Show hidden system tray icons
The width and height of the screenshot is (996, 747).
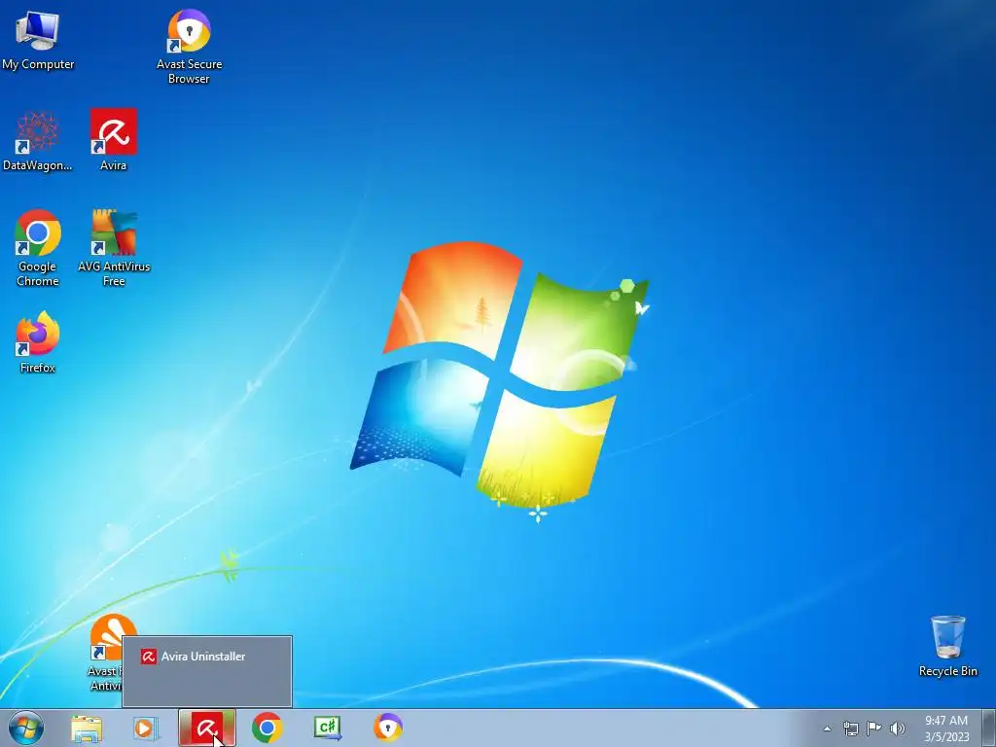[x=827, y=729]
